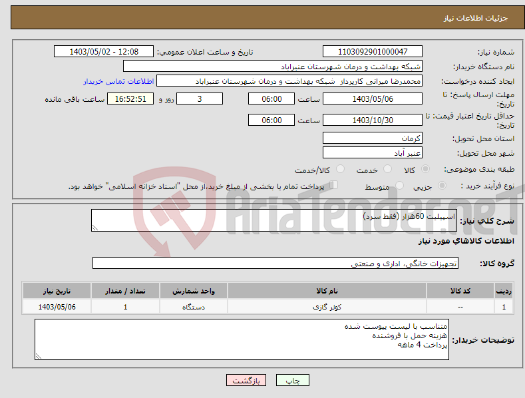The width and height of the screenshot is (525, 398).
Task: Click the نام دستگاه خریدار field
Action: click(x=273, y=66)
